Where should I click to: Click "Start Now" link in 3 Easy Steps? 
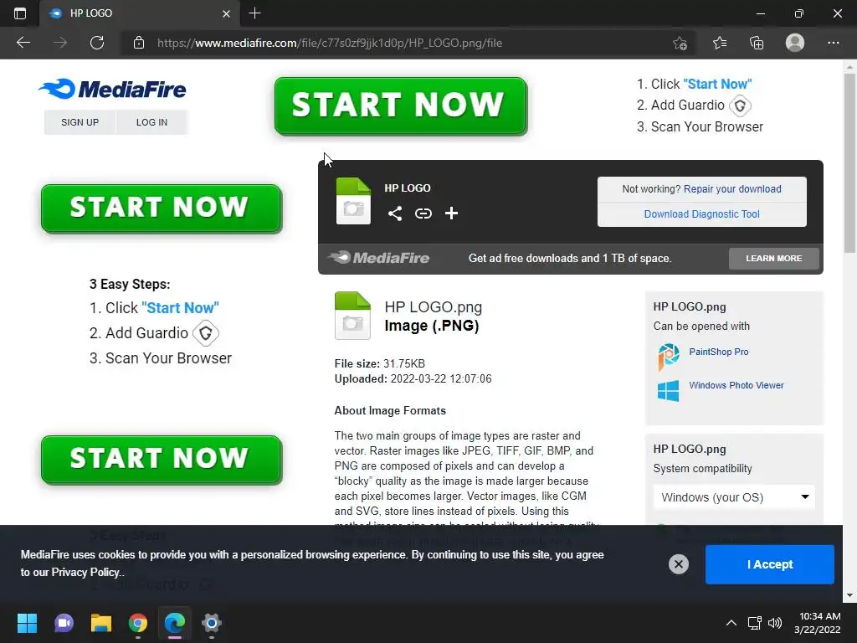tap(180, 308)
